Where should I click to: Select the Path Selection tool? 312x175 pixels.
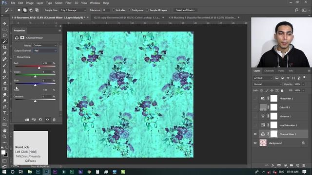click(4, 119)
